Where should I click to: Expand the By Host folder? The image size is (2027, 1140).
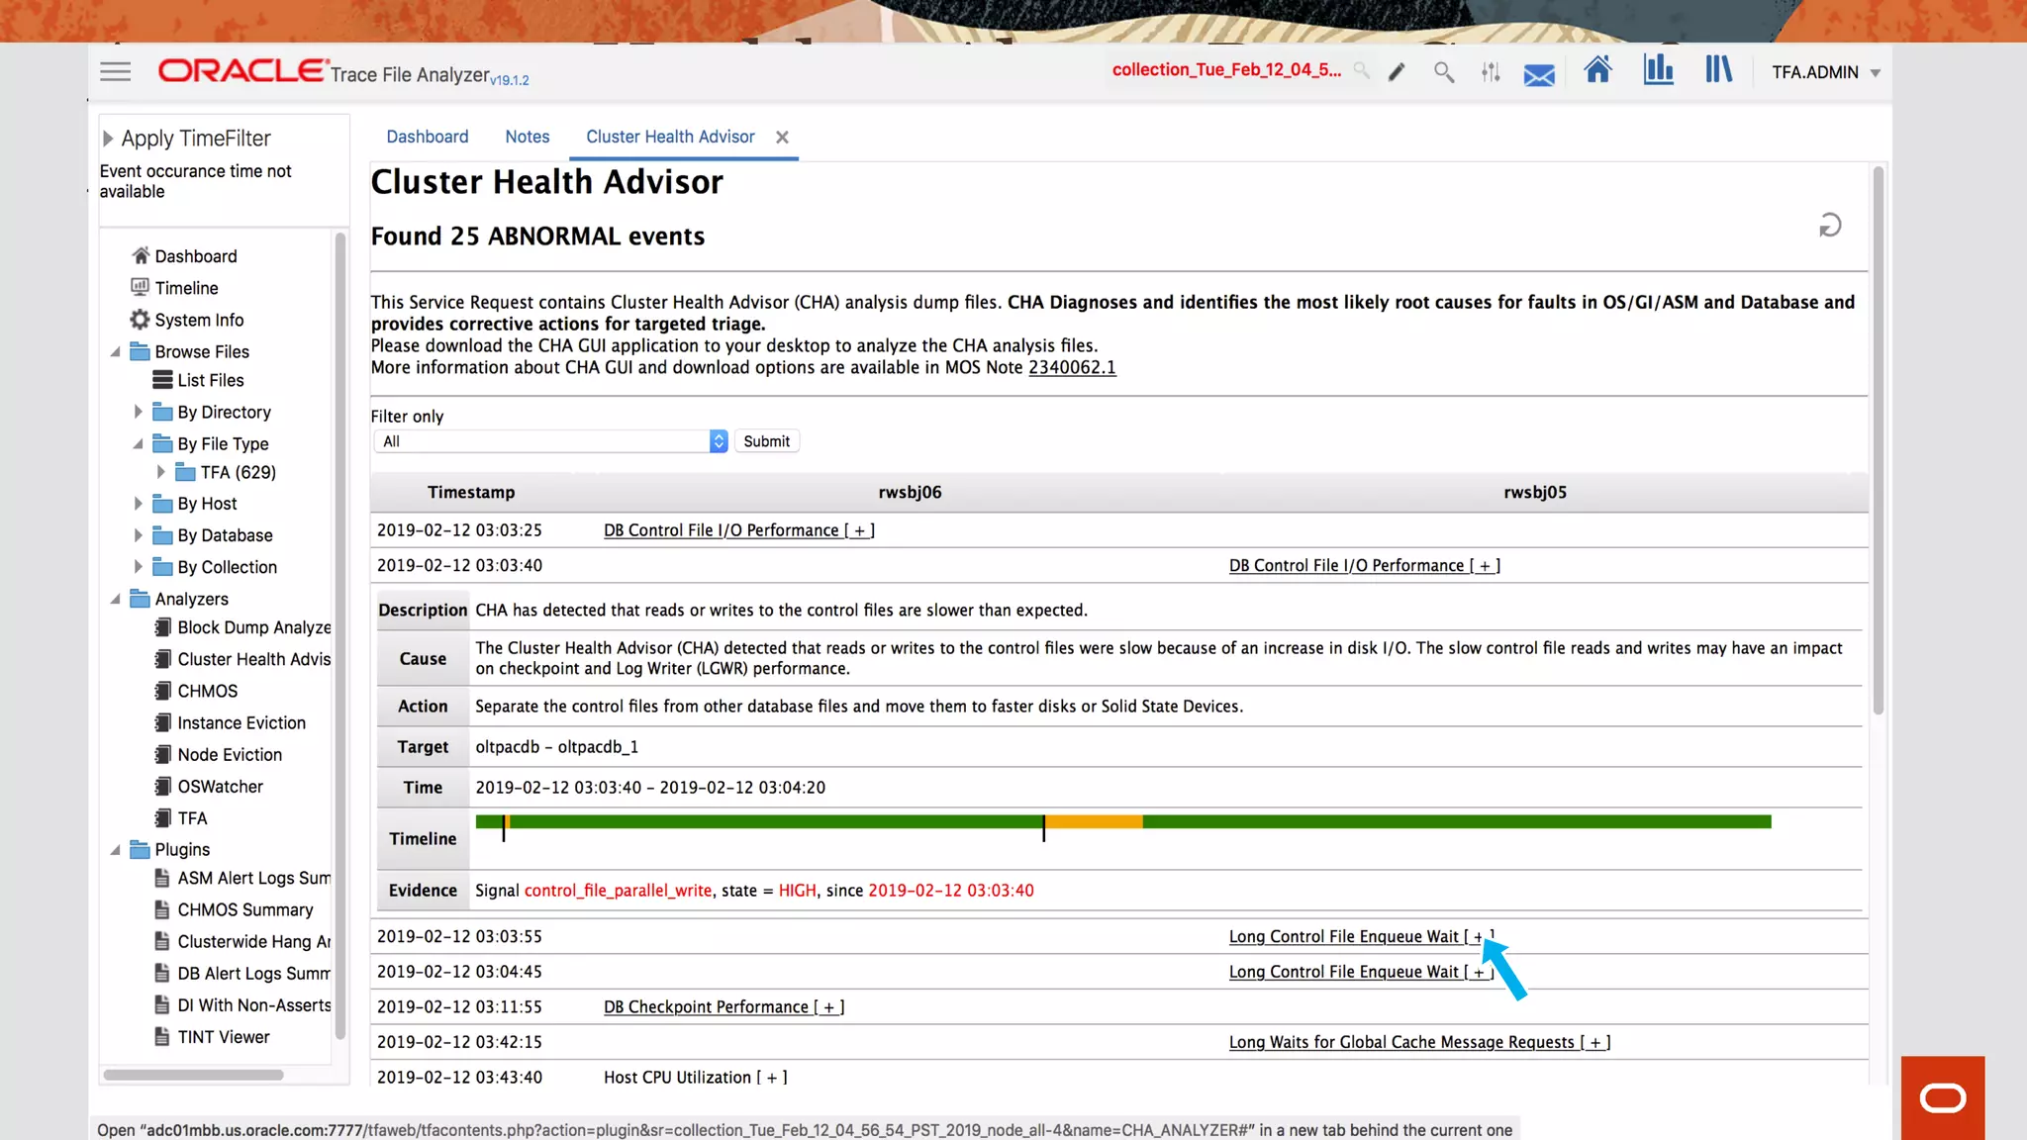(x=138, y=503)
